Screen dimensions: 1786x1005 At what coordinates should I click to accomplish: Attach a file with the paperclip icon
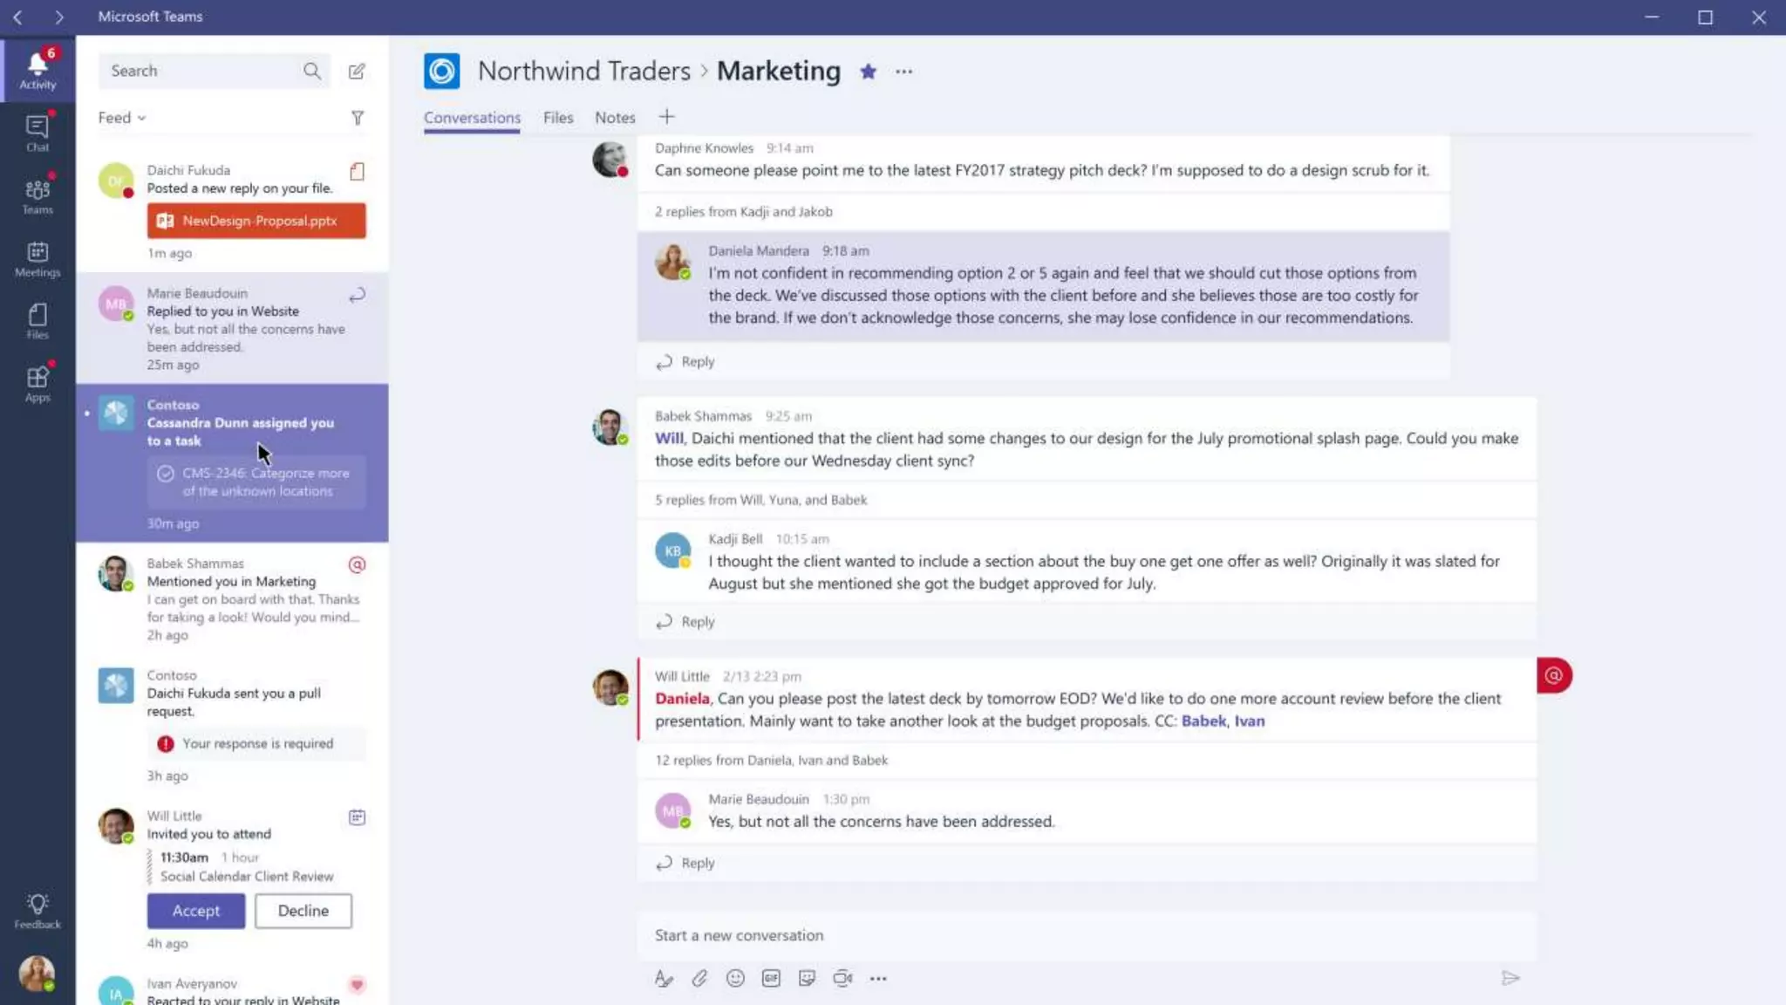tap(699, 978)
